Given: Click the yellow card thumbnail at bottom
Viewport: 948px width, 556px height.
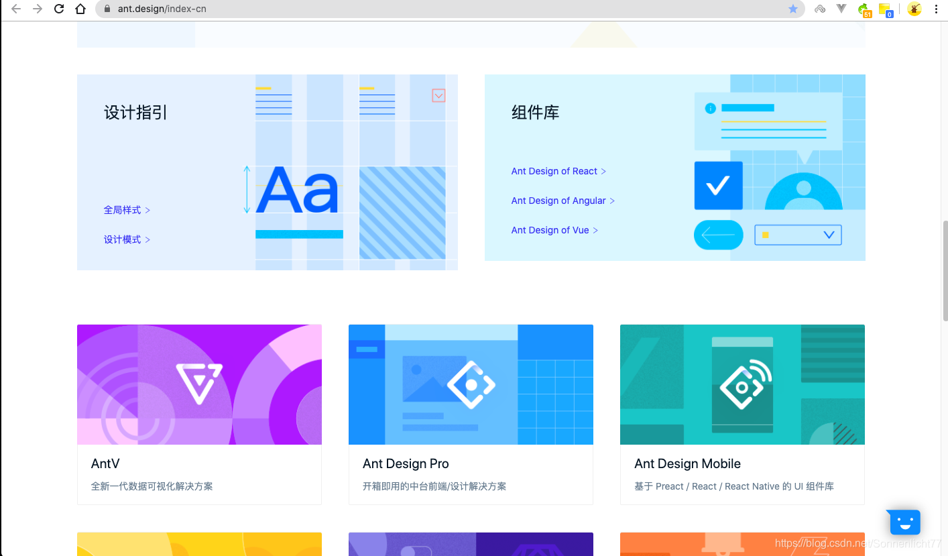Looking at the screenshot, I should pyautogui.click(x=199, y=544).
